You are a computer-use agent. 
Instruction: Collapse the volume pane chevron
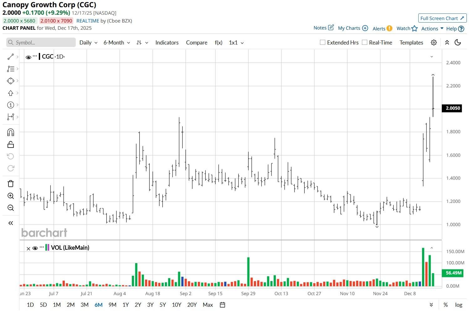(x=432, y=248)
